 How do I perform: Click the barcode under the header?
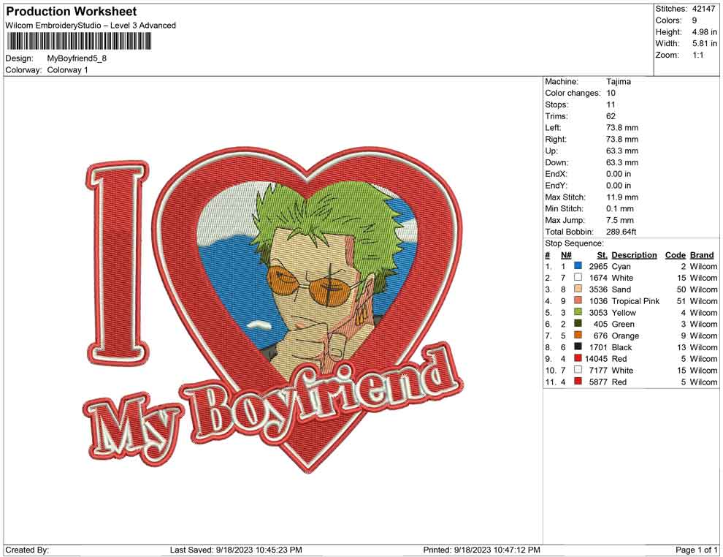coord(79,41)
